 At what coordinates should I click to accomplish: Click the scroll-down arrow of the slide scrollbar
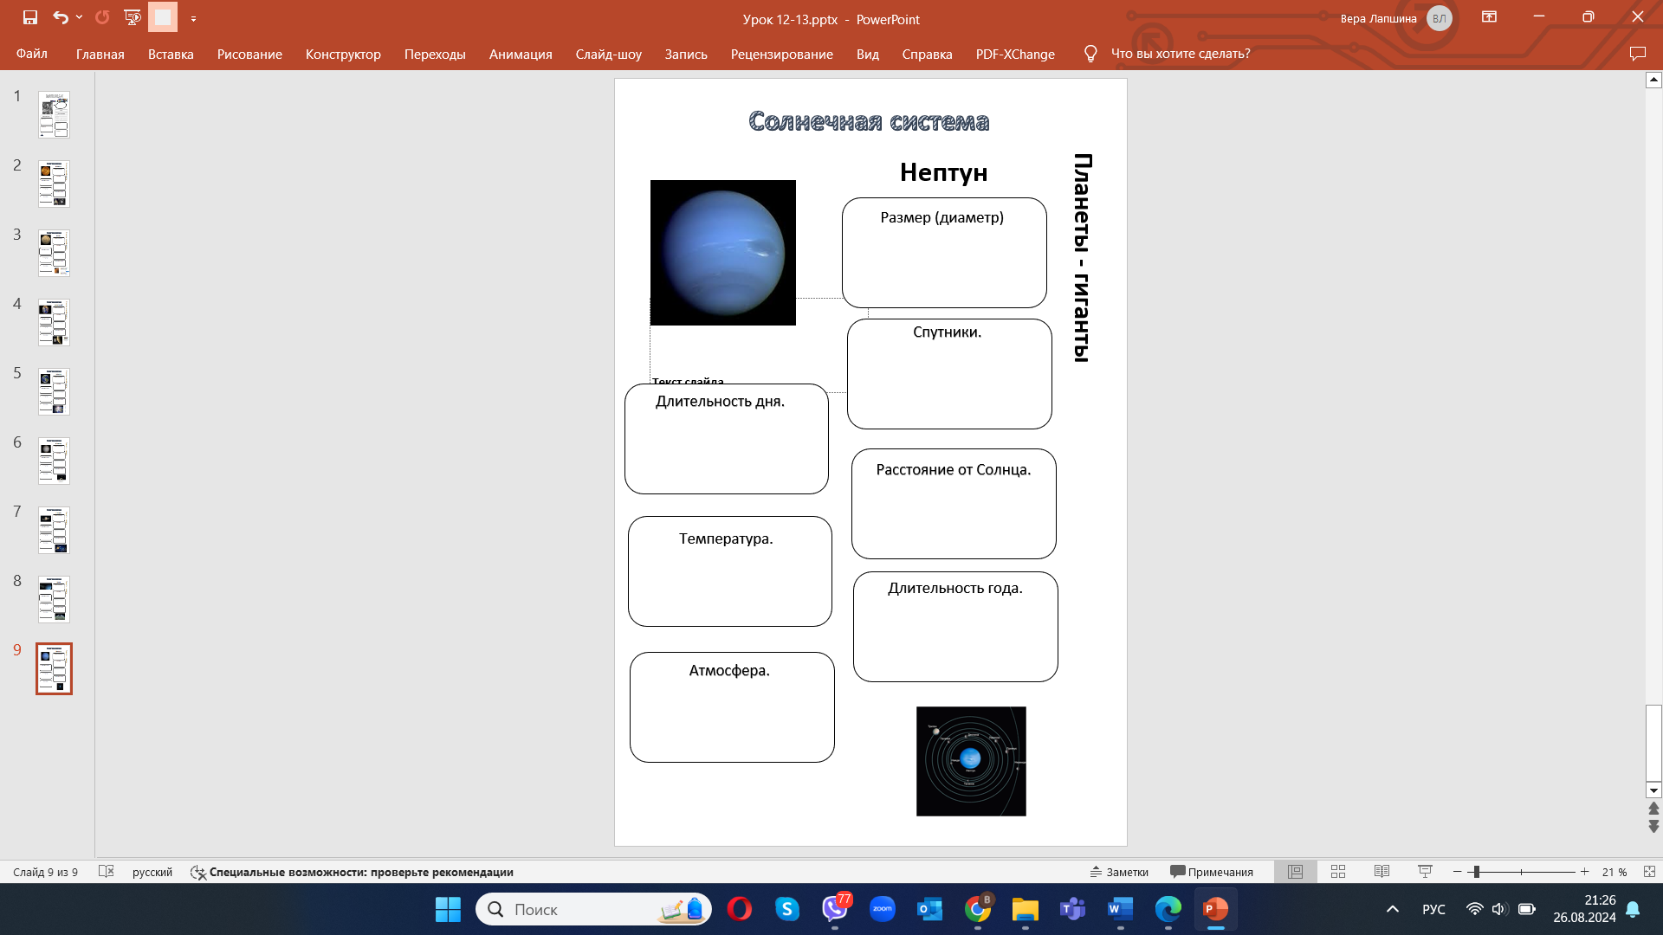(1653, 790)
